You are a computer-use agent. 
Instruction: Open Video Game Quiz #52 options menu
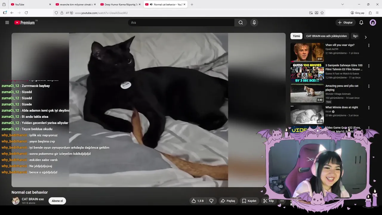click(x=369, y=128)
